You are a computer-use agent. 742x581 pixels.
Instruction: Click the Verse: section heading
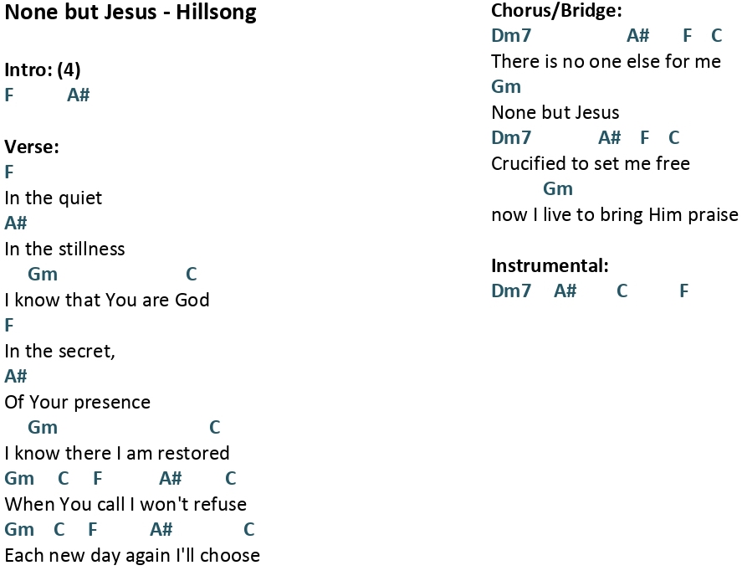point(32,147)
